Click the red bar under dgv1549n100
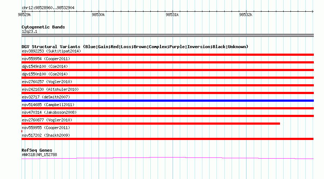 tap(167, 70)
